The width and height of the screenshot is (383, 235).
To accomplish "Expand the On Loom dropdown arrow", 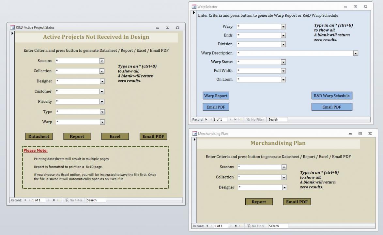I will pos(283,80).
